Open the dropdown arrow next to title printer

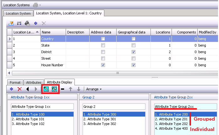(x=40, y=5)
